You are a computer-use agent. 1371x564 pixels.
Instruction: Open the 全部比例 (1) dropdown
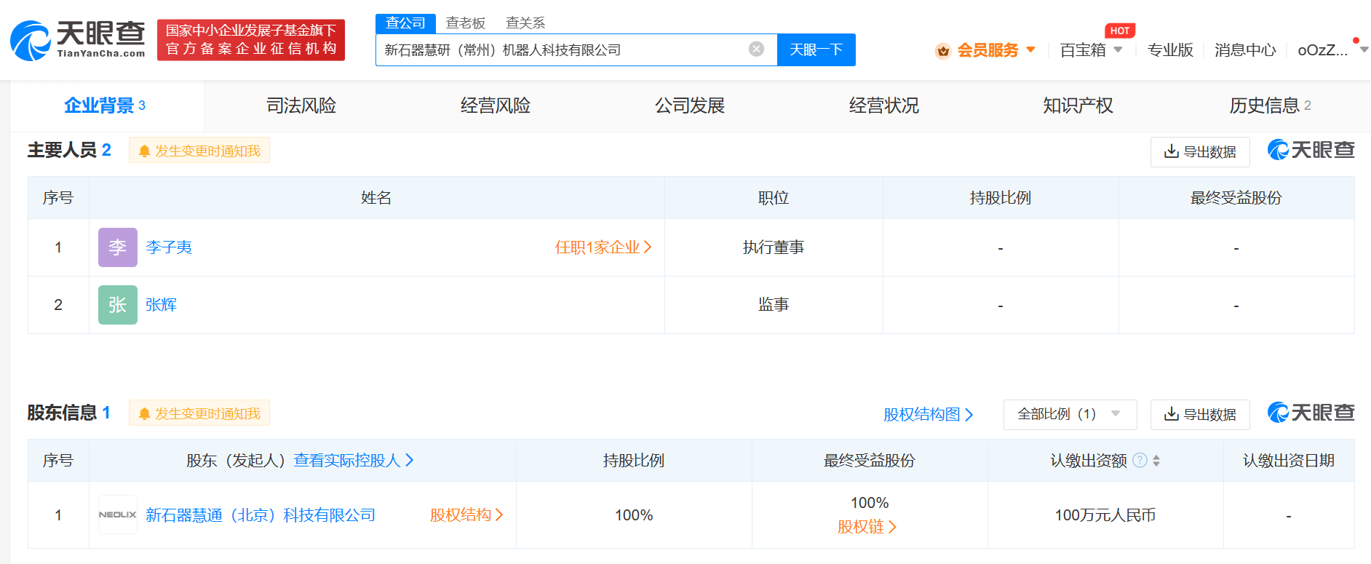pyautogui.click(x=1069, y=414)
